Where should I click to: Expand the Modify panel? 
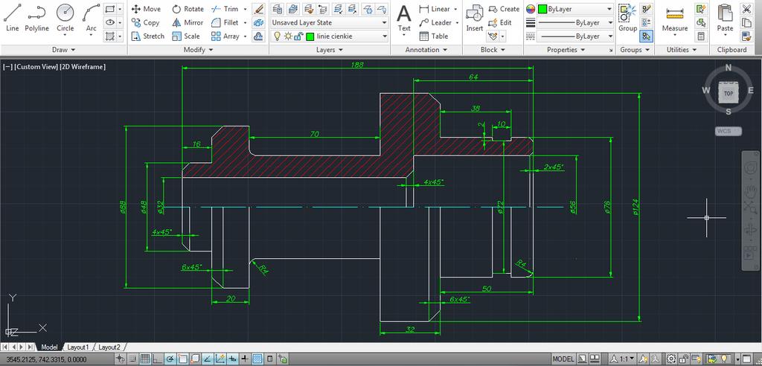[198, 50]
